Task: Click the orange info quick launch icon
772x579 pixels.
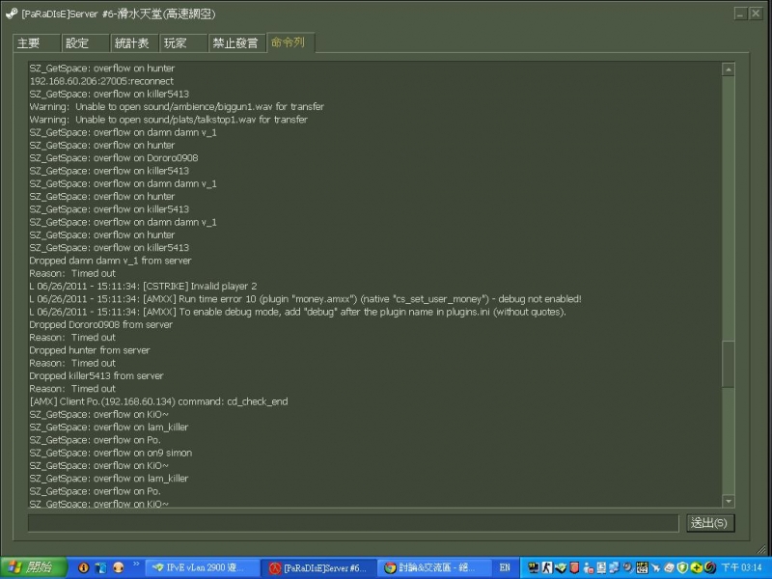Action: [x=84, y=567]
